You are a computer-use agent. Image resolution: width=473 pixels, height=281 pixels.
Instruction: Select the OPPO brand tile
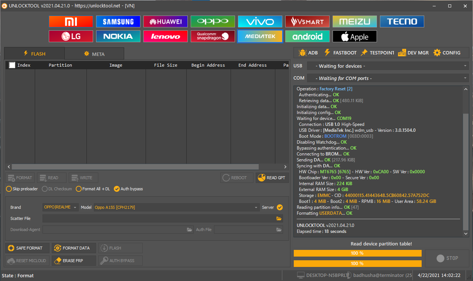pyautogui.click(x=213, y=21)
